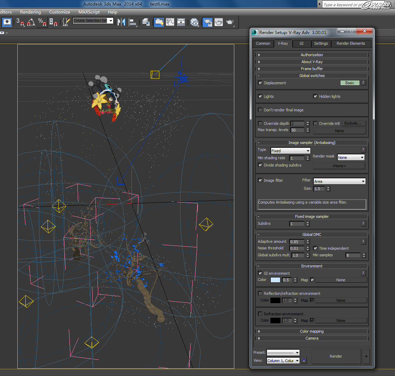Click the help icon in Global DMC rollout
Image resolution: width=395 pixels, height=376 pixels.
(x=363, y=241)
